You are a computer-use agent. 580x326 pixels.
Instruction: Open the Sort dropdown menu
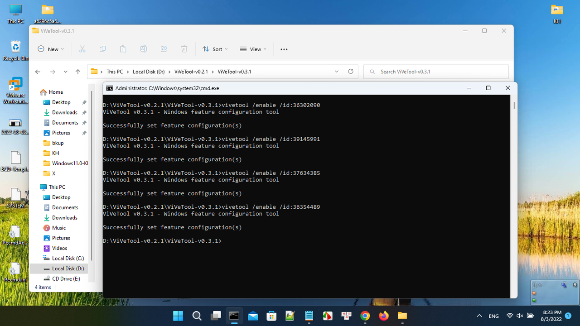click(215, 49)
